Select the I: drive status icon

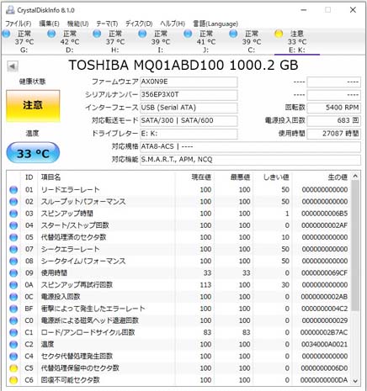pyautogui.click(x=142, y=34)
